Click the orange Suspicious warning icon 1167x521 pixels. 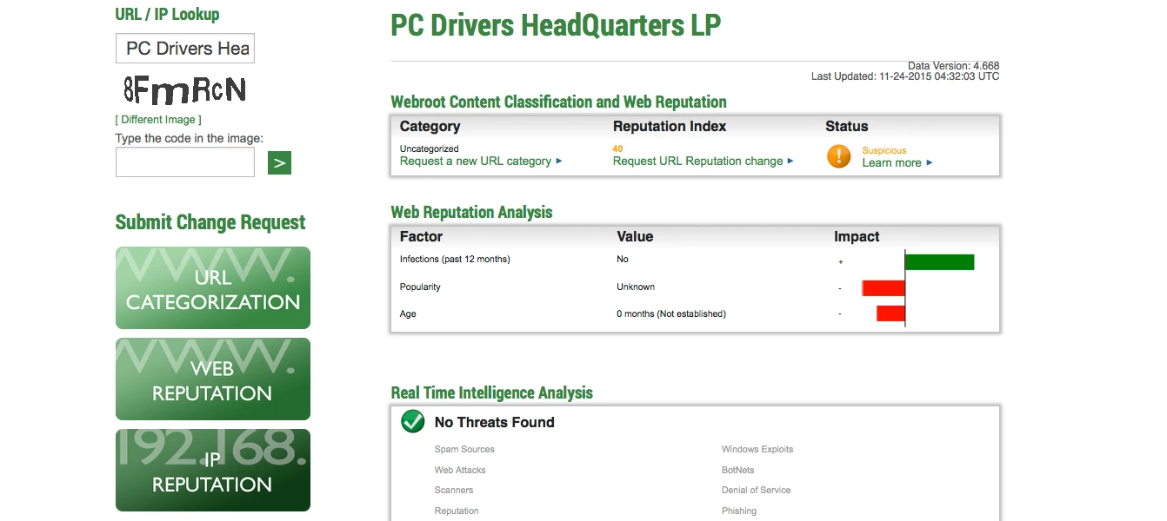(839, 156)
